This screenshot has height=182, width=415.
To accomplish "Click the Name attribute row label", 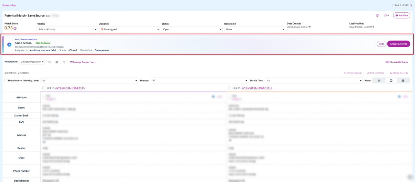I will click(x=21, y=108).
